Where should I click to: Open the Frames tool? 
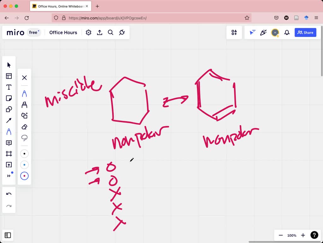pyautogui.click(x=9, y=154)
